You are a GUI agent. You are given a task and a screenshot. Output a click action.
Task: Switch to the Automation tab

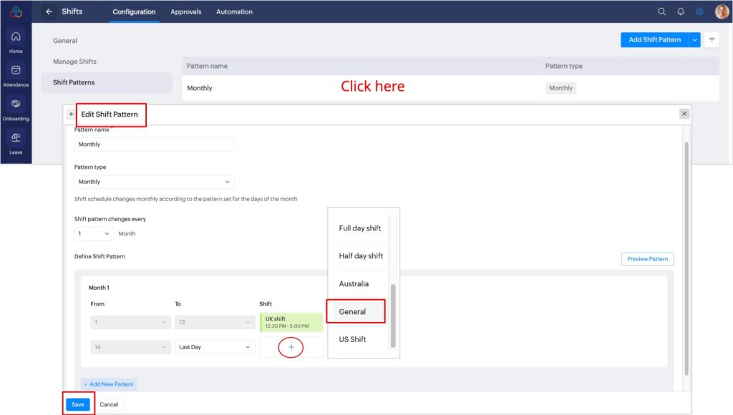click(234, 11)
